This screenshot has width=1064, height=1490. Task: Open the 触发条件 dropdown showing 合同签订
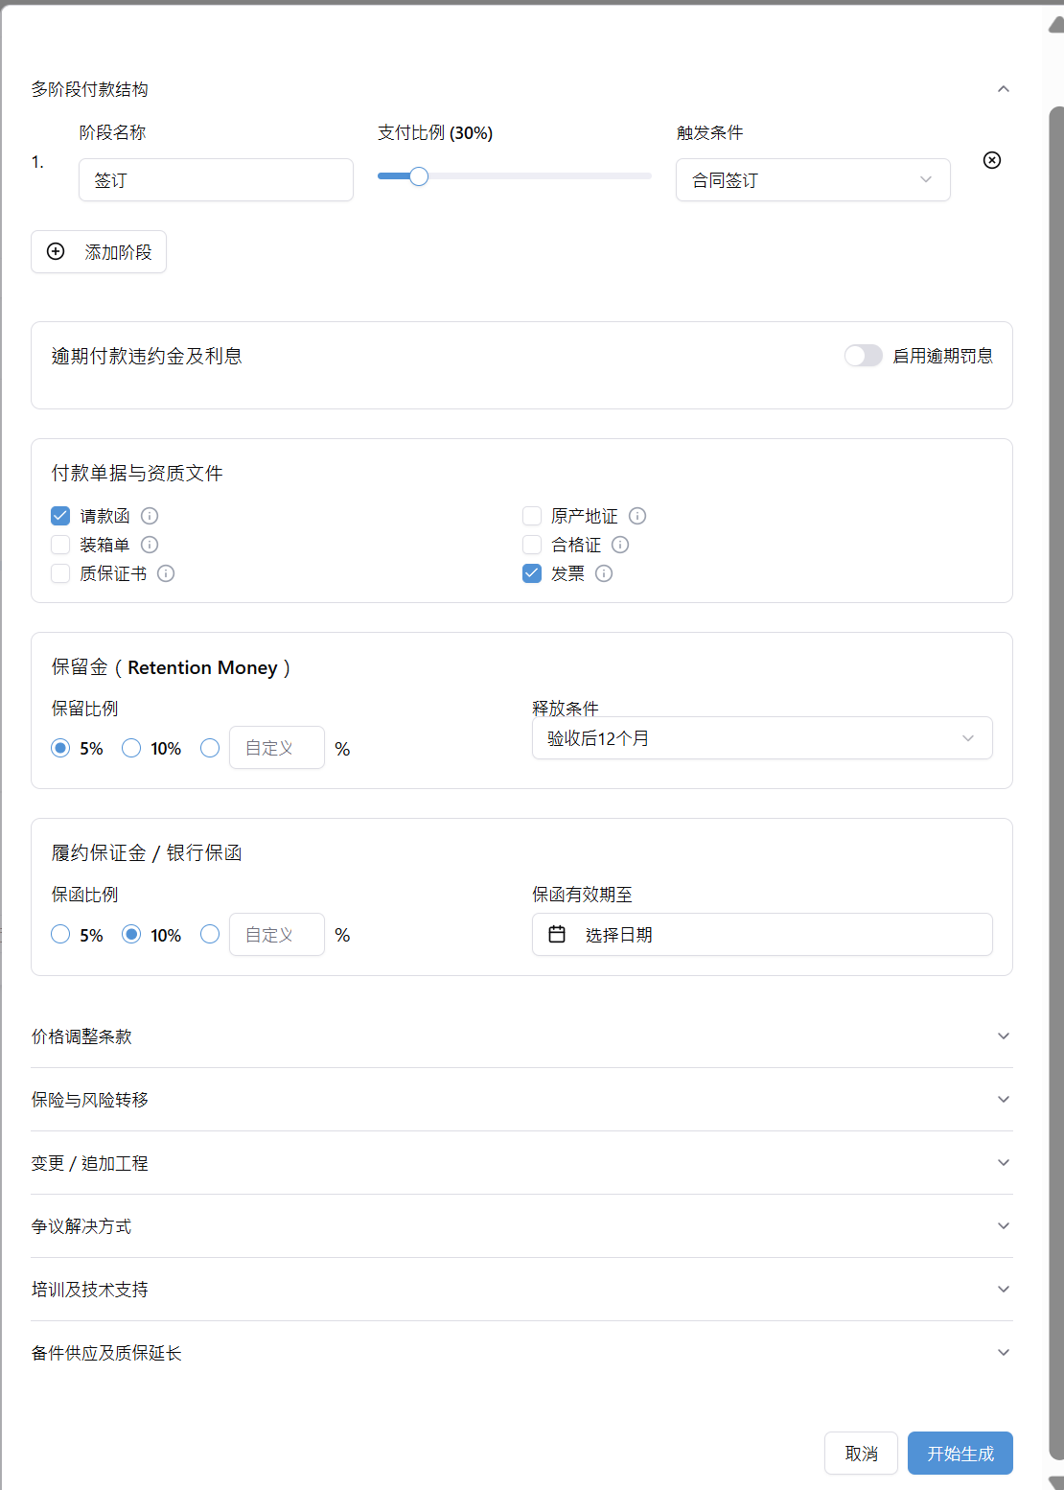point(812,179)
